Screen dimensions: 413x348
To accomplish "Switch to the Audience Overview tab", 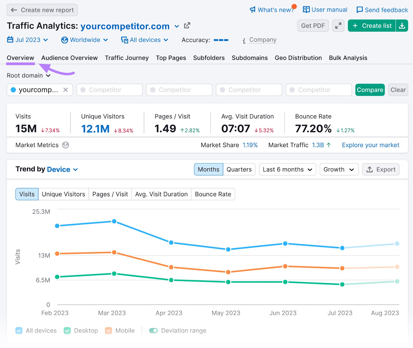I will click(69, 58).
